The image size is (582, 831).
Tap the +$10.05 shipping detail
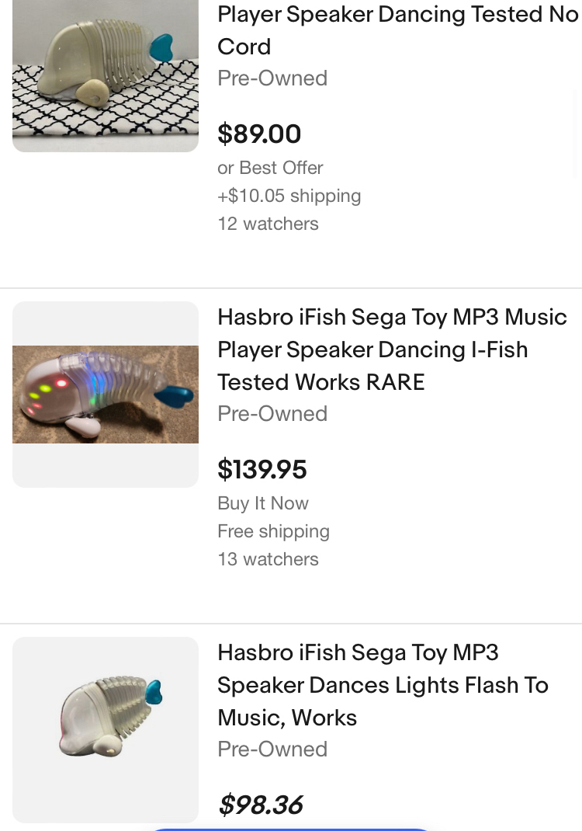click(x=289, y=196)
